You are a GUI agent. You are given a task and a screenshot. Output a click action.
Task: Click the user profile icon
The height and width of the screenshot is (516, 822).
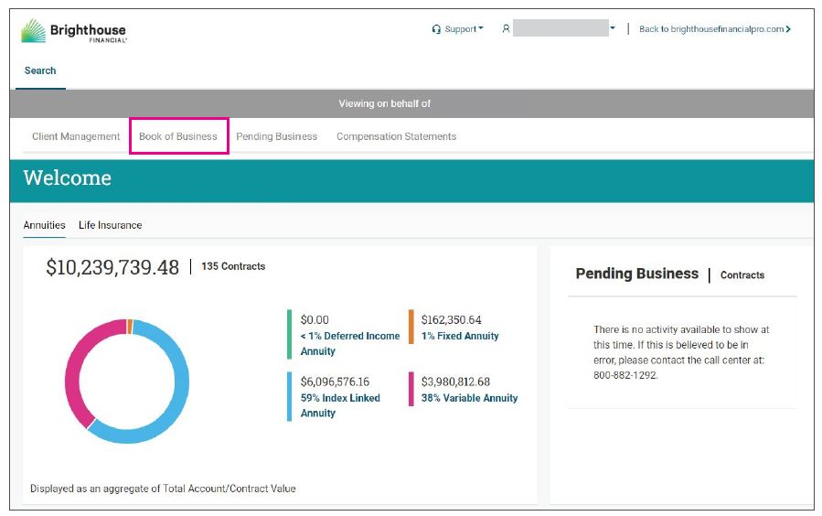click(x=506, y=29)
